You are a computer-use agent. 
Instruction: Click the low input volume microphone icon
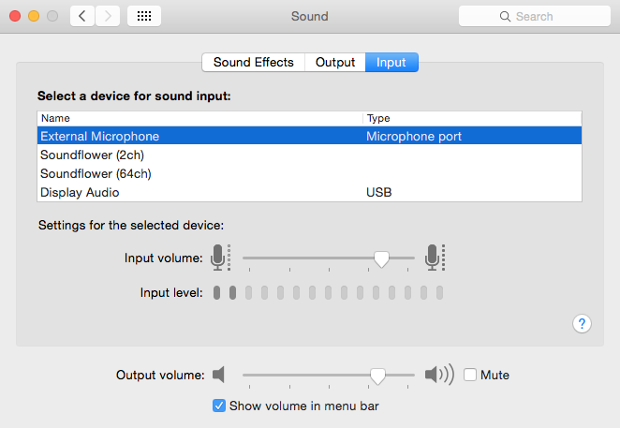pos(220,257)
